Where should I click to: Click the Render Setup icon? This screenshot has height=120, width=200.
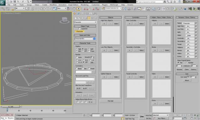[159, 9]
